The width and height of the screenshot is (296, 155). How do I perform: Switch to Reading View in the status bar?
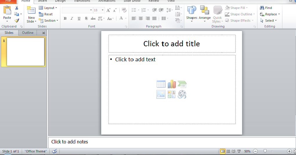point(234,151)
